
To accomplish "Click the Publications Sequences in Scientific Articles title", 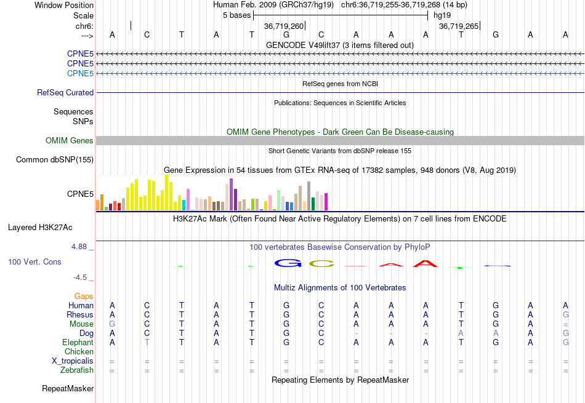I will point(340,103).
